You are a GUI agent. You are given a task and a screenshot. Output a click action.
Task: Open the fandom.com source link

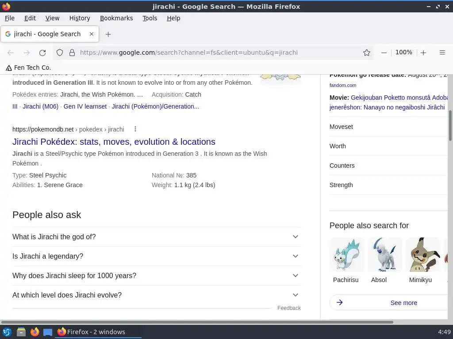pos(343,85)
